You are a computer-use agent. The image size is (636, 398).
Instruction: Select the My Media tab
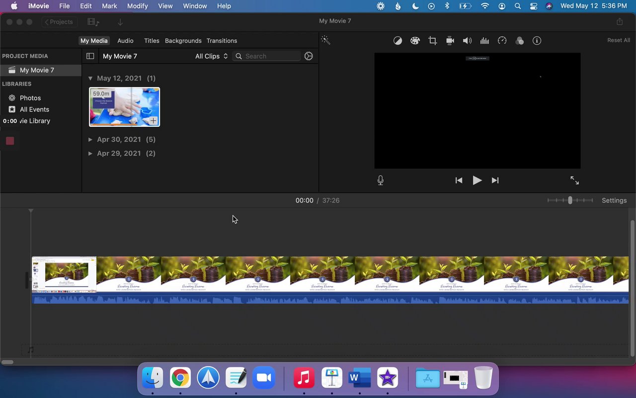[94, 41]
